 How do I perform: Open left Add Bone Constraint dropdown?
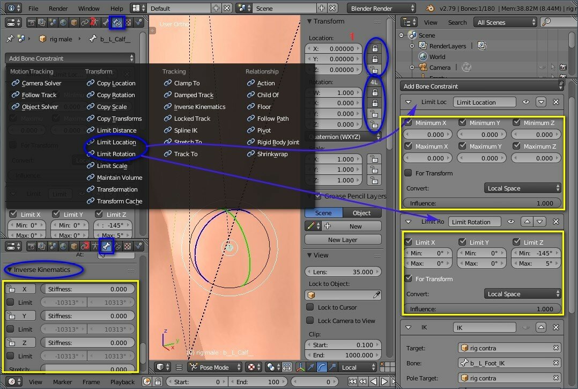point(70,58)
